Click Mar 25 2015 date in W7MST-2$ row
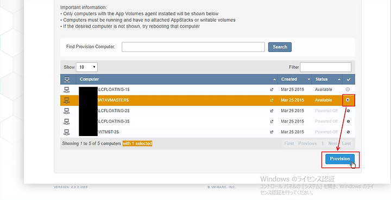This screenshot has height=200, width=391. point(293,132)
